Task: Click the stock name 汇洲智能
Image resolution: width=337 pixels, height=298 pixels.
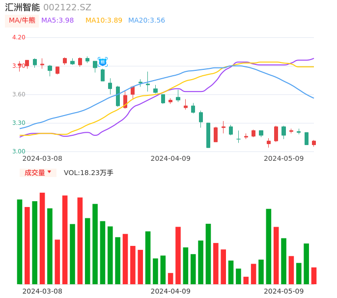Action: [x=23, y=7]
